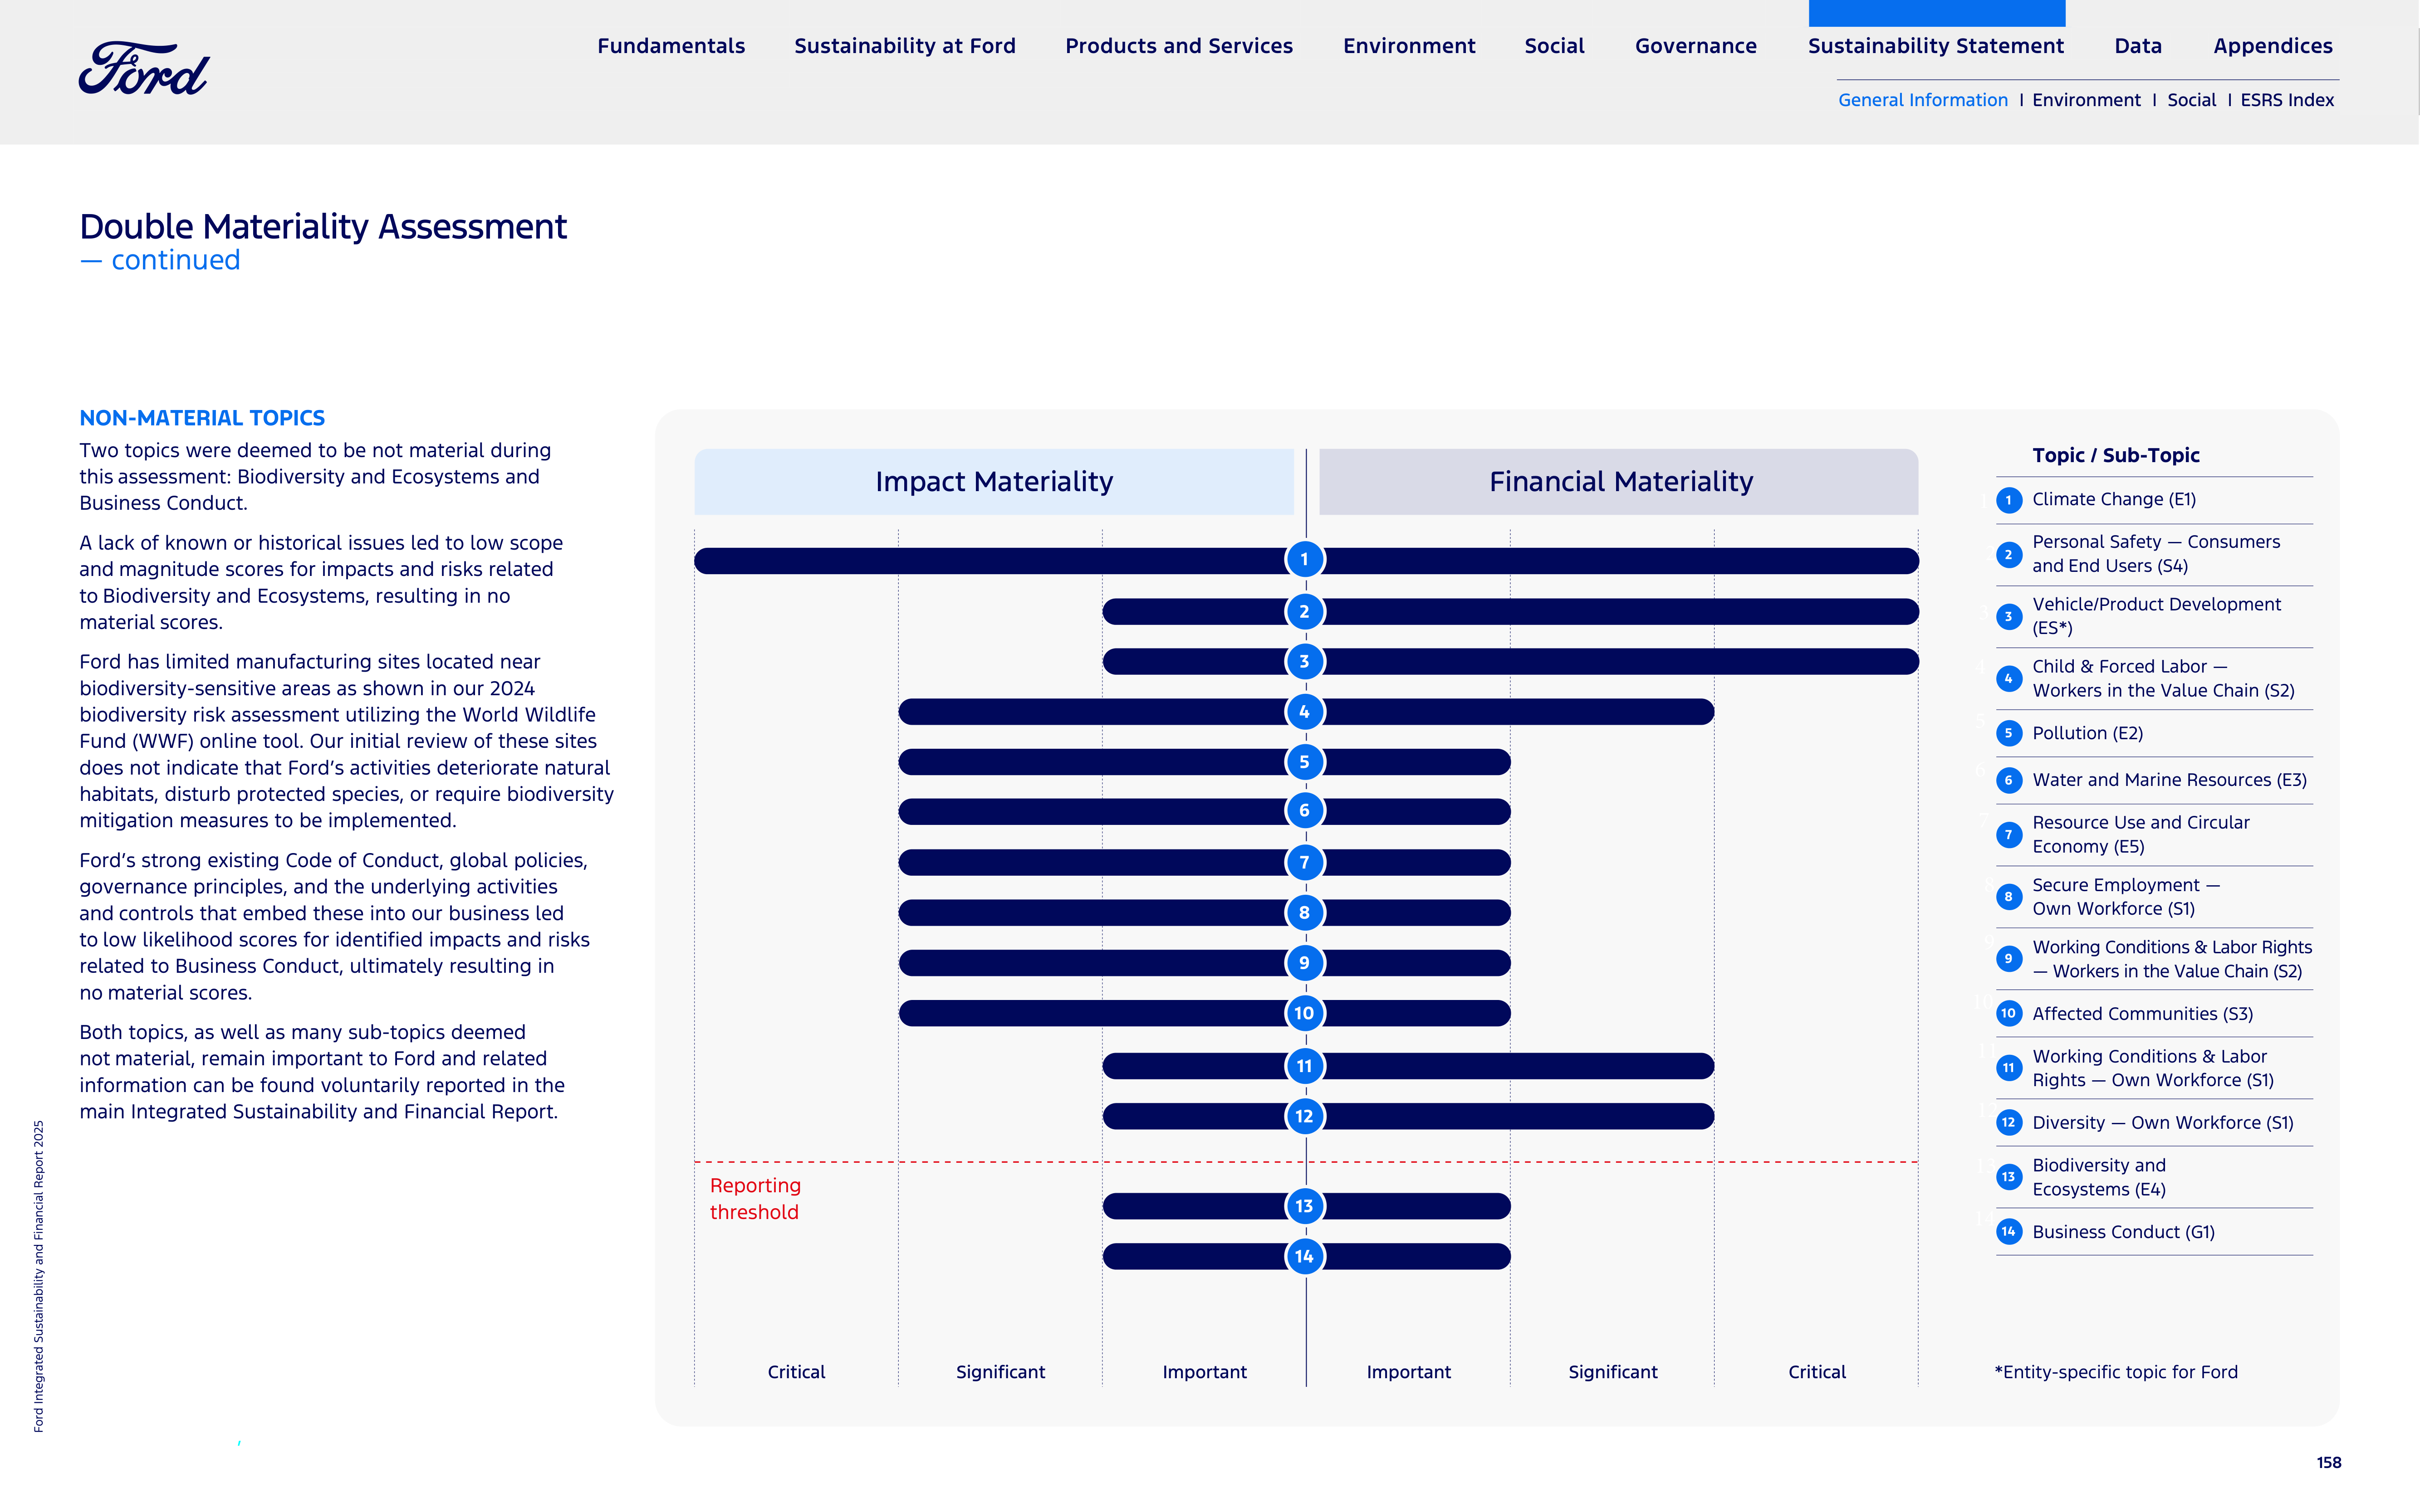Click the left-side Critical axis label
This screenshot has width=2420, height=1512.
796,1372
